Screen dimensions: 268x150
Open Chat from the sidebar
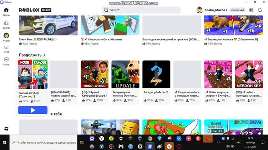pos(6,49)
